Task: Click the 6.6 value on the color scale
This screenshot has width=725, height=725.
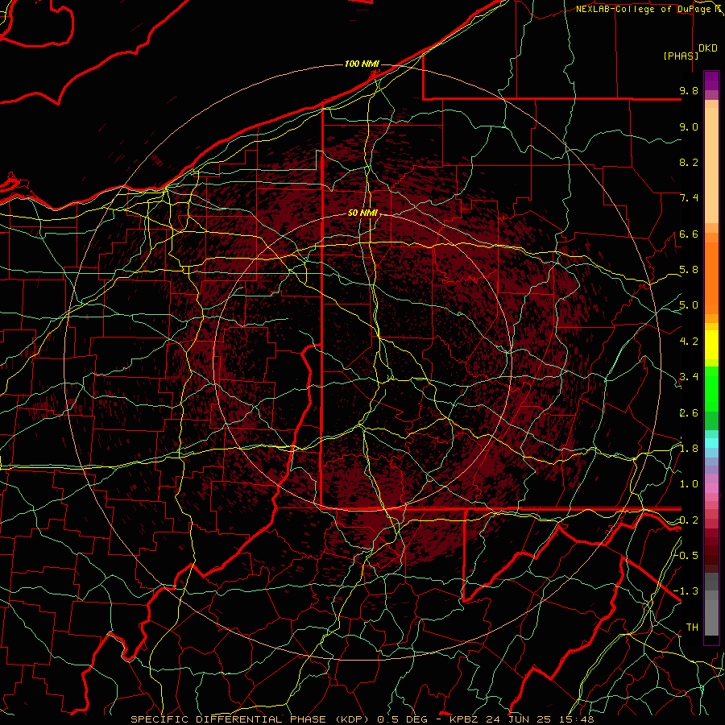Action: (x=689, y=234)
